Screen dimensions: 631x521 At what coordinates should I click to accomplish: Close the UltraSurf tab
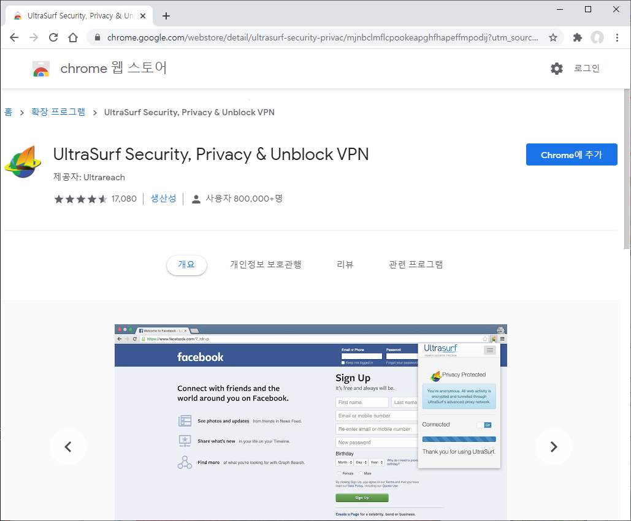point(143,16)
